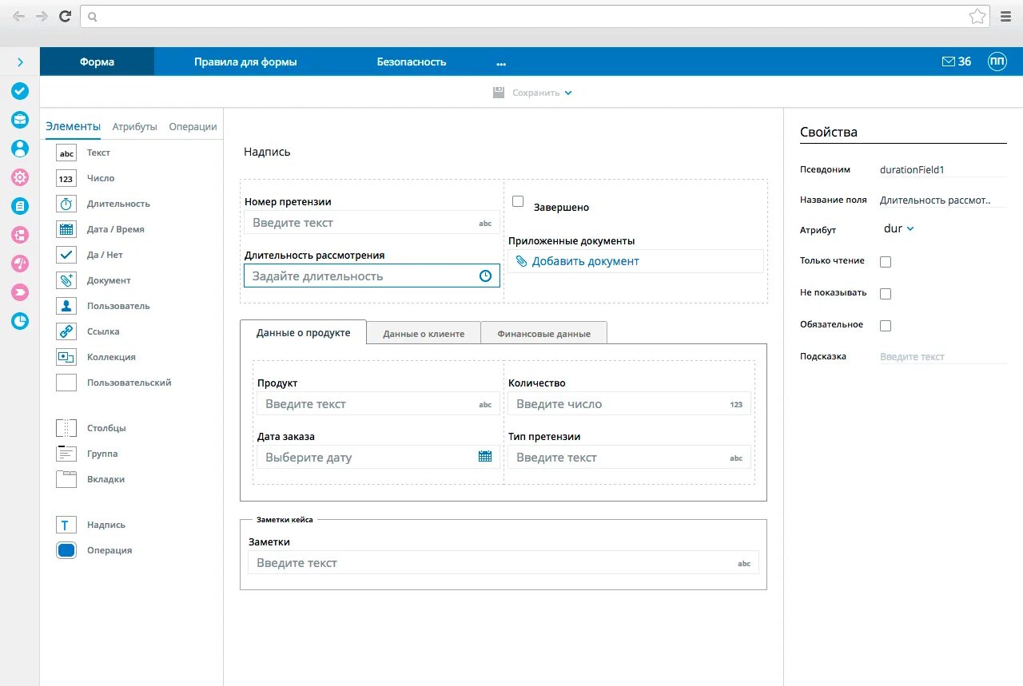Image resolution: width=1023 pixels, height=686 pixels.
Task: Select the Коллекция element icon
Action: [x=66, y=357]
